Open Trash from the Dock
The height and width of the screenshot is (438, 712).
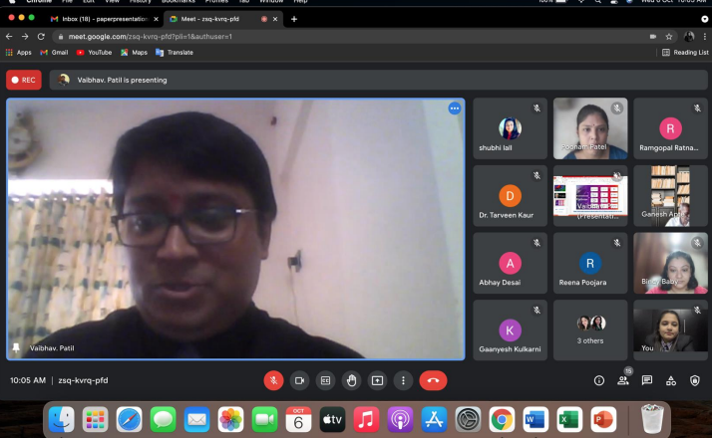pos(652,419)
